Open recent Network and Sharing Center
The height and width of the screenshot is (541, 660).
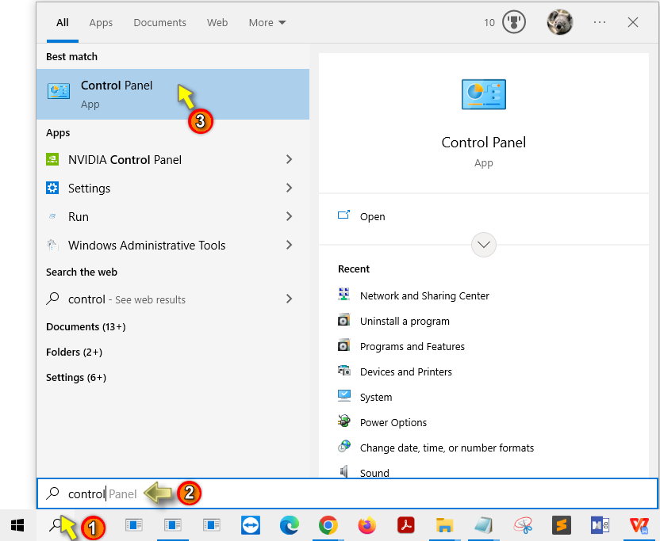[x=424, y=296]
